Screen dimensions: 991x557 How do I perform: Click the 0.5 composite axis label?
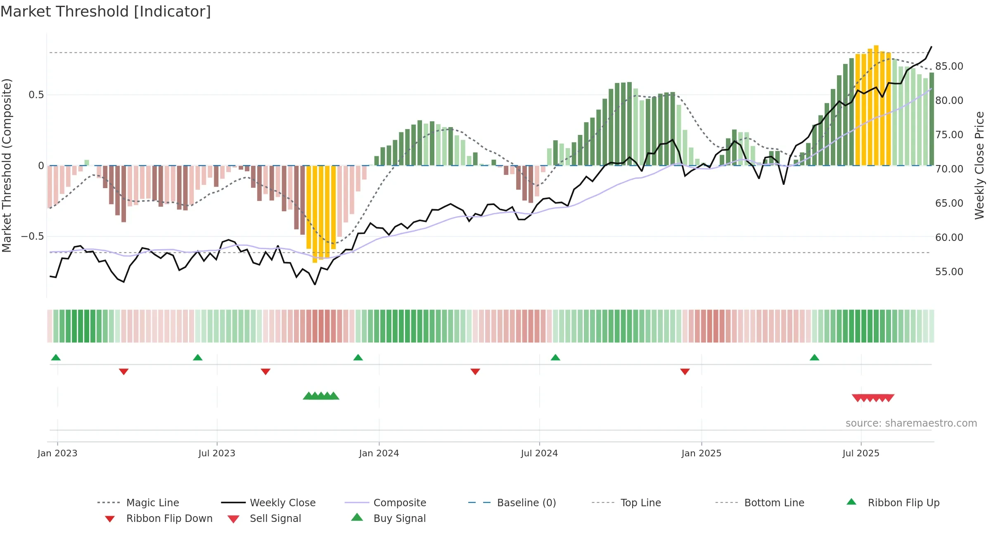click(x=36, y=95)
